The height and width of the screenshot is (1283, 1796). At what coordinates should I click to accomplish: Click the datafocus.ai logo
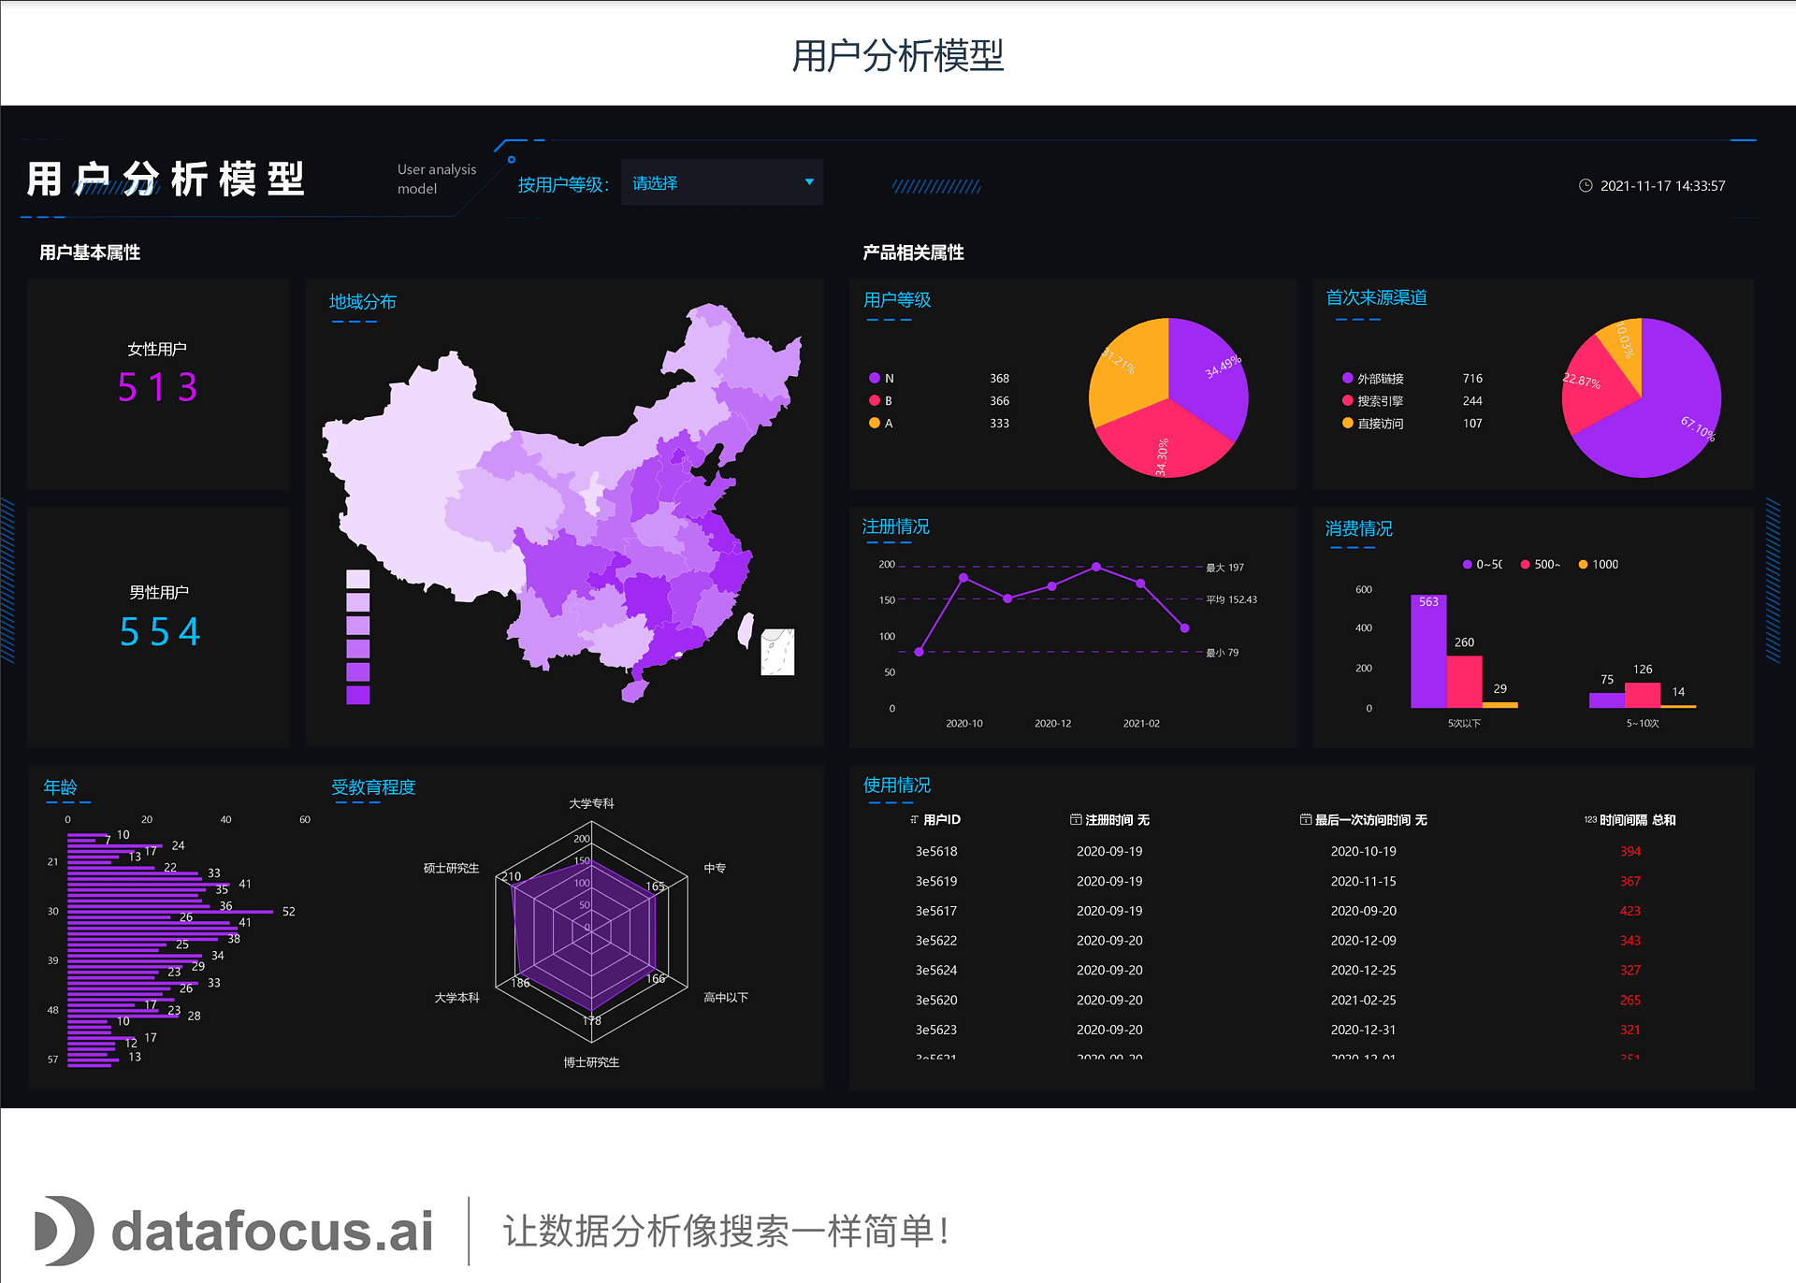pos(234,1230)
